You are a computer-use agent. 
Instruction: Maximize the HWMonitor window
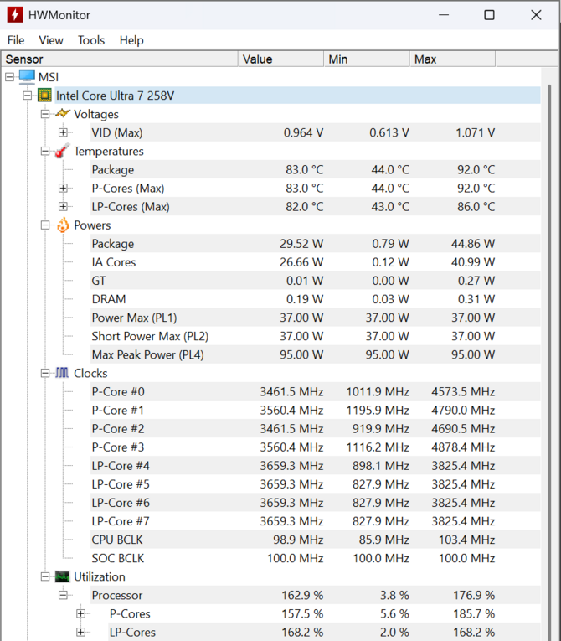click(489, 15)
